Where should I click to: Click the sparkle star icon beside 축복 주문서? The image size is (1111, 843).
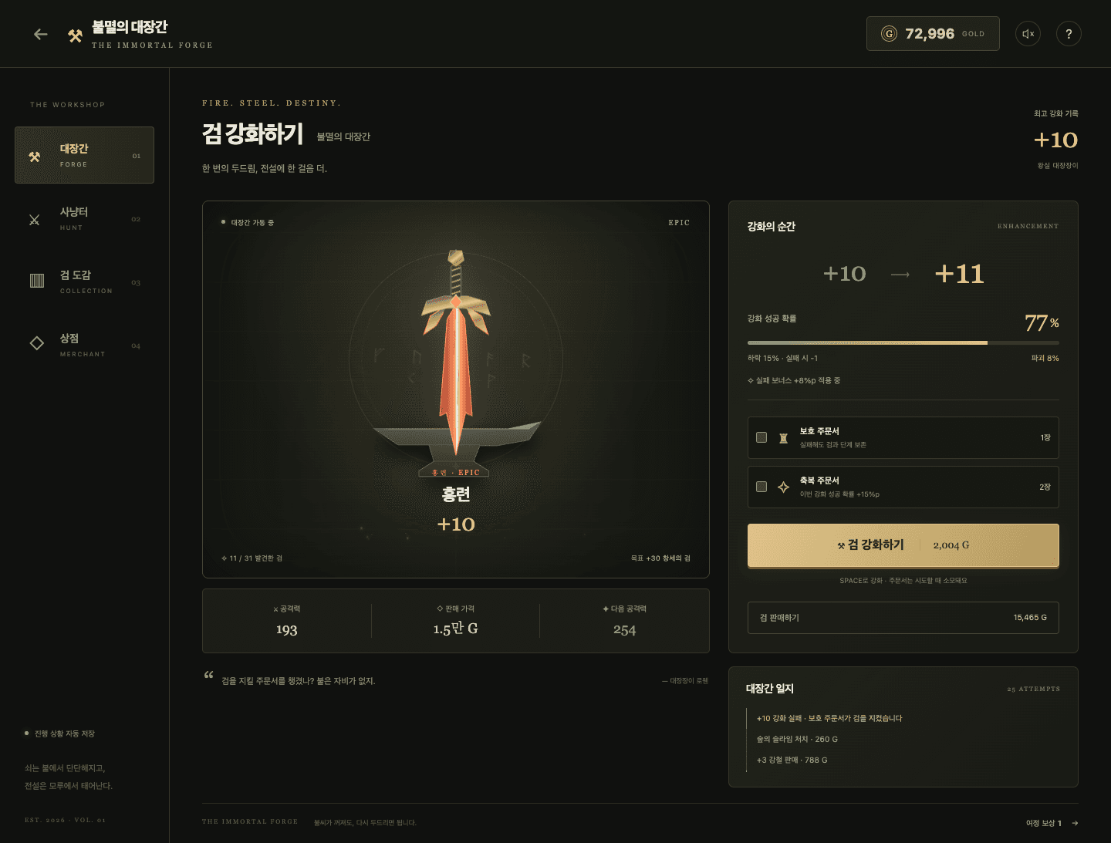tap(783, 487)
